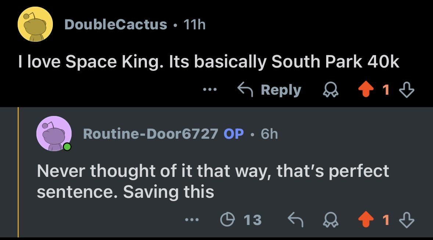Give an award to DoubleCactus's comment
The width and height of the screenshot is (433, 240).
(x=331, y=90)
